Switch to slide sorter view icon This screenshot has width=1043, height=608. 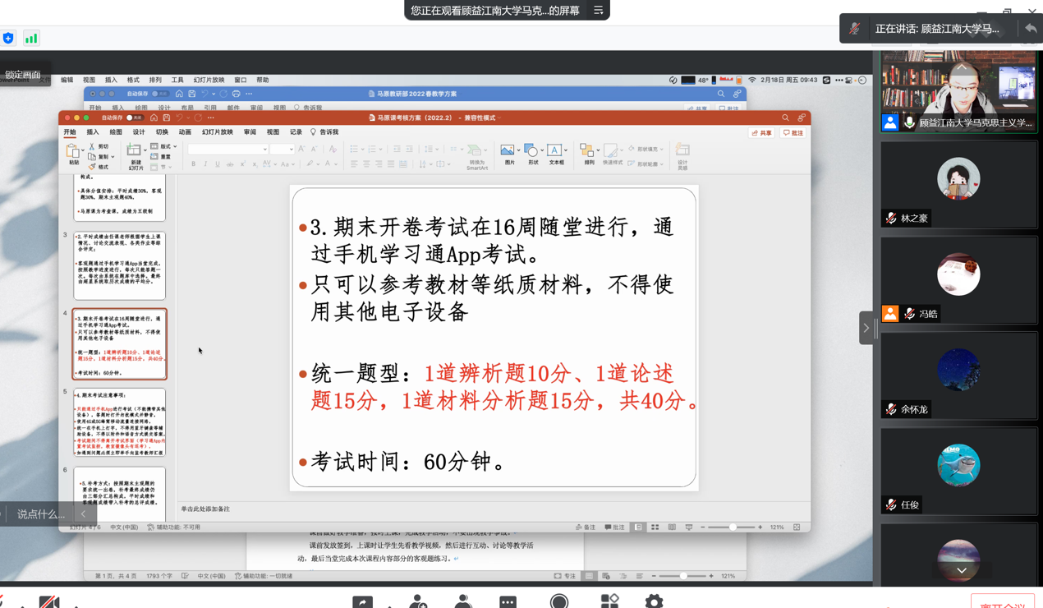click(x=655, y=527)
